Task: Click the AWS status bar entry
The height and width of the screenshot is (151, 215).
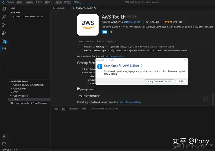Action: [16, 150]
